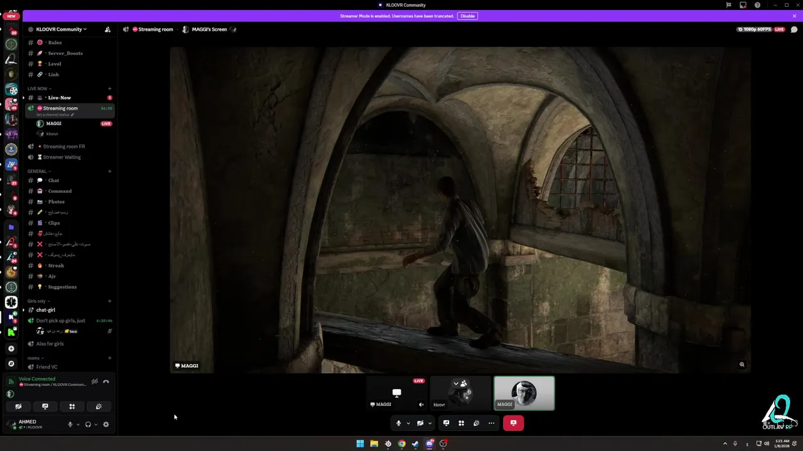The image size is (803, 451).
Task: Join the Streaming room FR voice channel
Action: (70, 147)
